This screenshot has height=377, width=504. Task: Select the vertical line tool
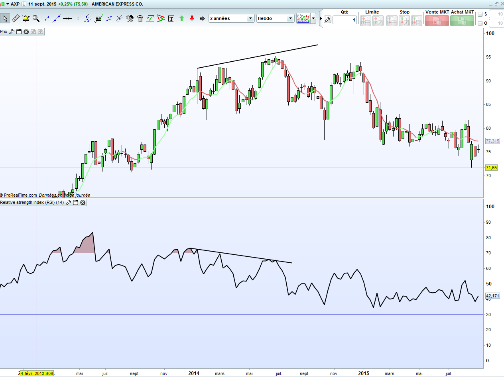coord(78,18)
